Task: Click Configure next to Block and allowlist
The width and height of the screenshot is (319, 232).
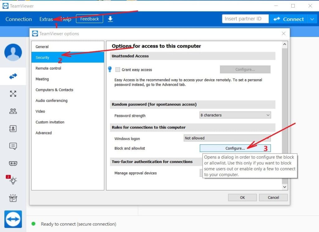Action: [x=235, y=148]
